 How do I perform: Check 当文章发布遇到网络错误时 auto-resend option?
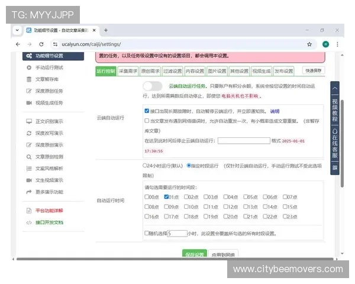click(147, 121)
